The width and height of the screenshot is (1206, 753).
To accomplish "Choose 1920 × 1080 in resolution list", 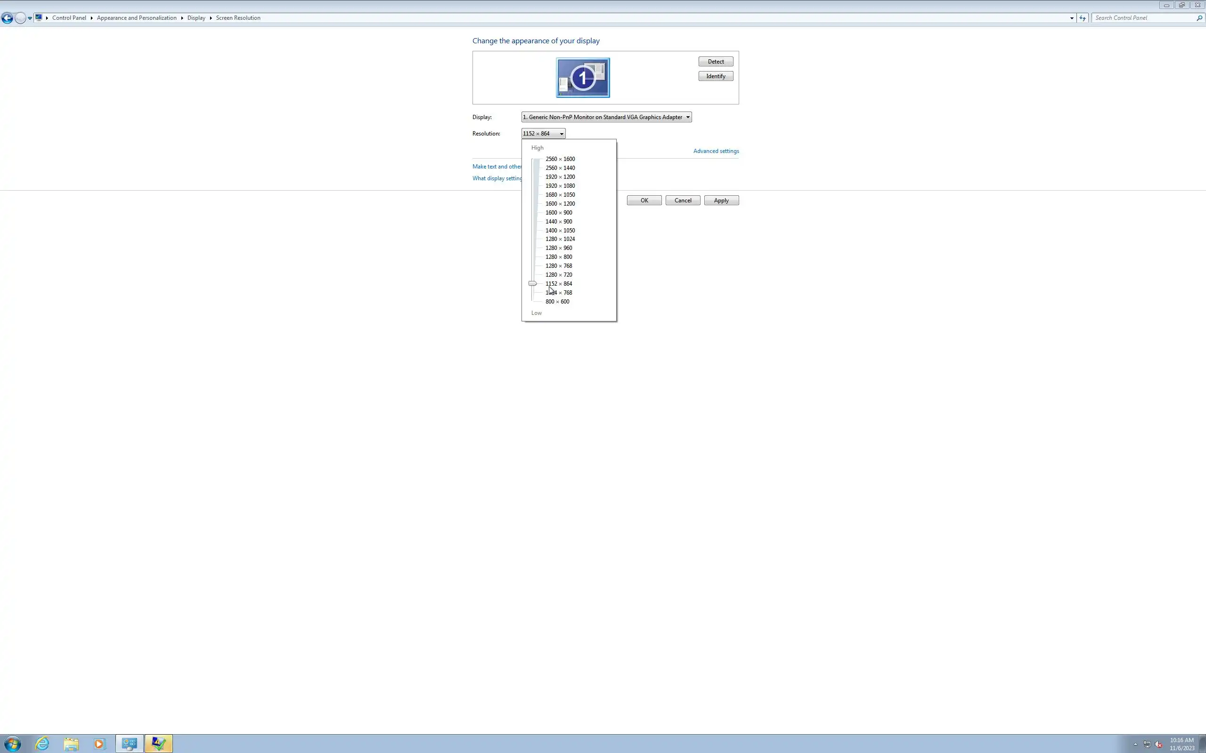I will pos(560,186).
